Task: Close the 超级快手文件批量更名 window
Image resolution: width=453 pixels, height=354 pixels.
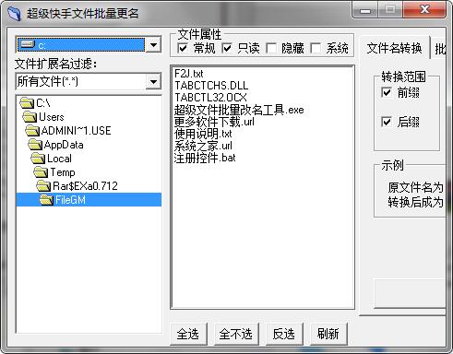Action: pyautogui.click(x=424, y=10)
